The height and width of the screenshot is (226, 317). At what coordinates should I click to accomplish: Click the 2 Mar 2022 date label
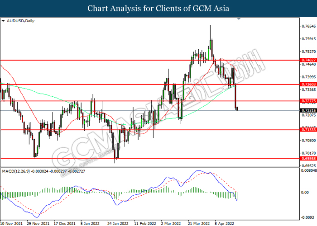pos(171,224)
